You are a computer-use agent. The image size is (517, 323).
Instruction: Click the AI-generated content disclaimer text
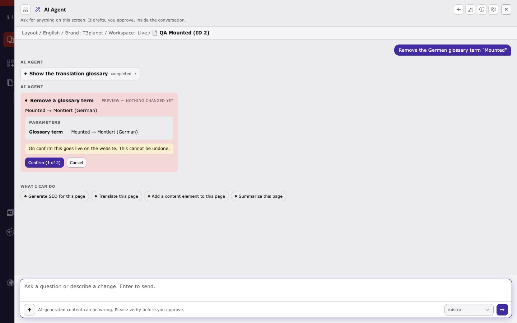[x=111, y=310]
